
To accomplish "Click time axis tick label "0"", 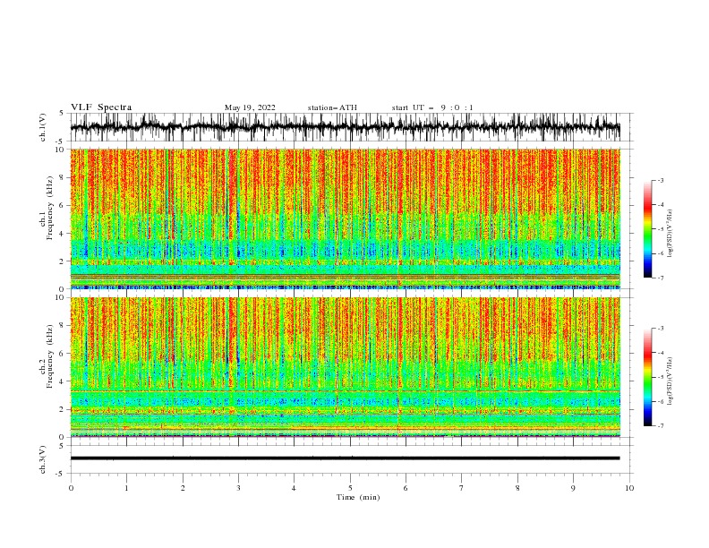I will tap(71, 488).
